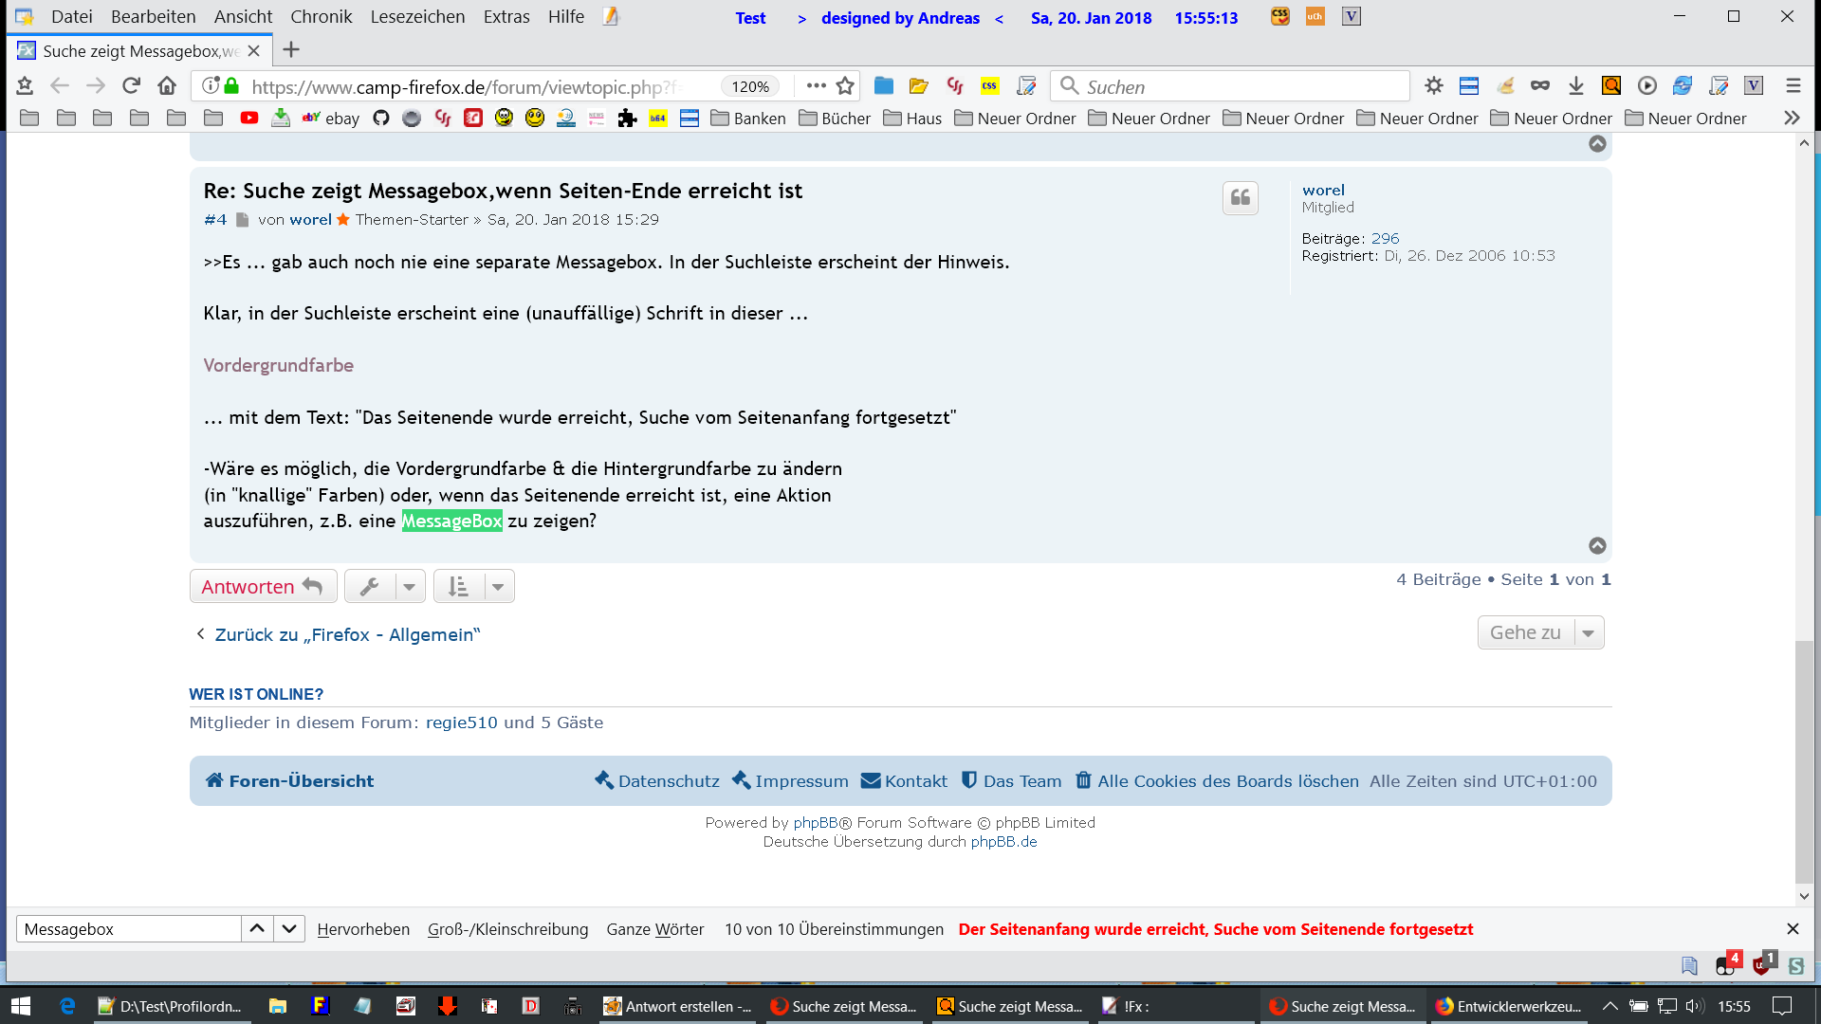Open YouTube bookmark icon
The height and width of the screenshot is (1024, 1821).
pos(248,119)
